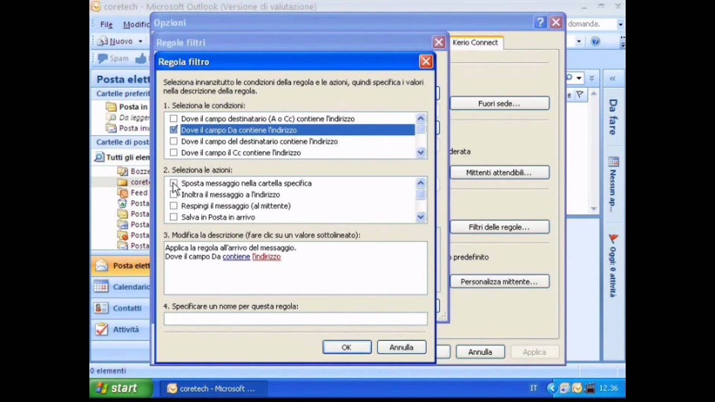Click the Windows start button
Image resolution: width=715 pixels, height=402 pixels.
tap(121, 388)
